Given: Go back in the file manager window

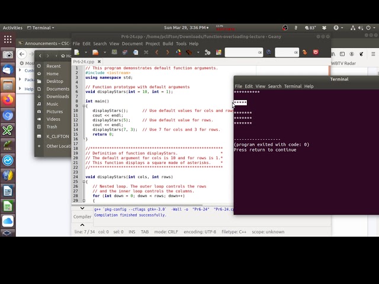Looking at the screenshot, I should (40, 56).
